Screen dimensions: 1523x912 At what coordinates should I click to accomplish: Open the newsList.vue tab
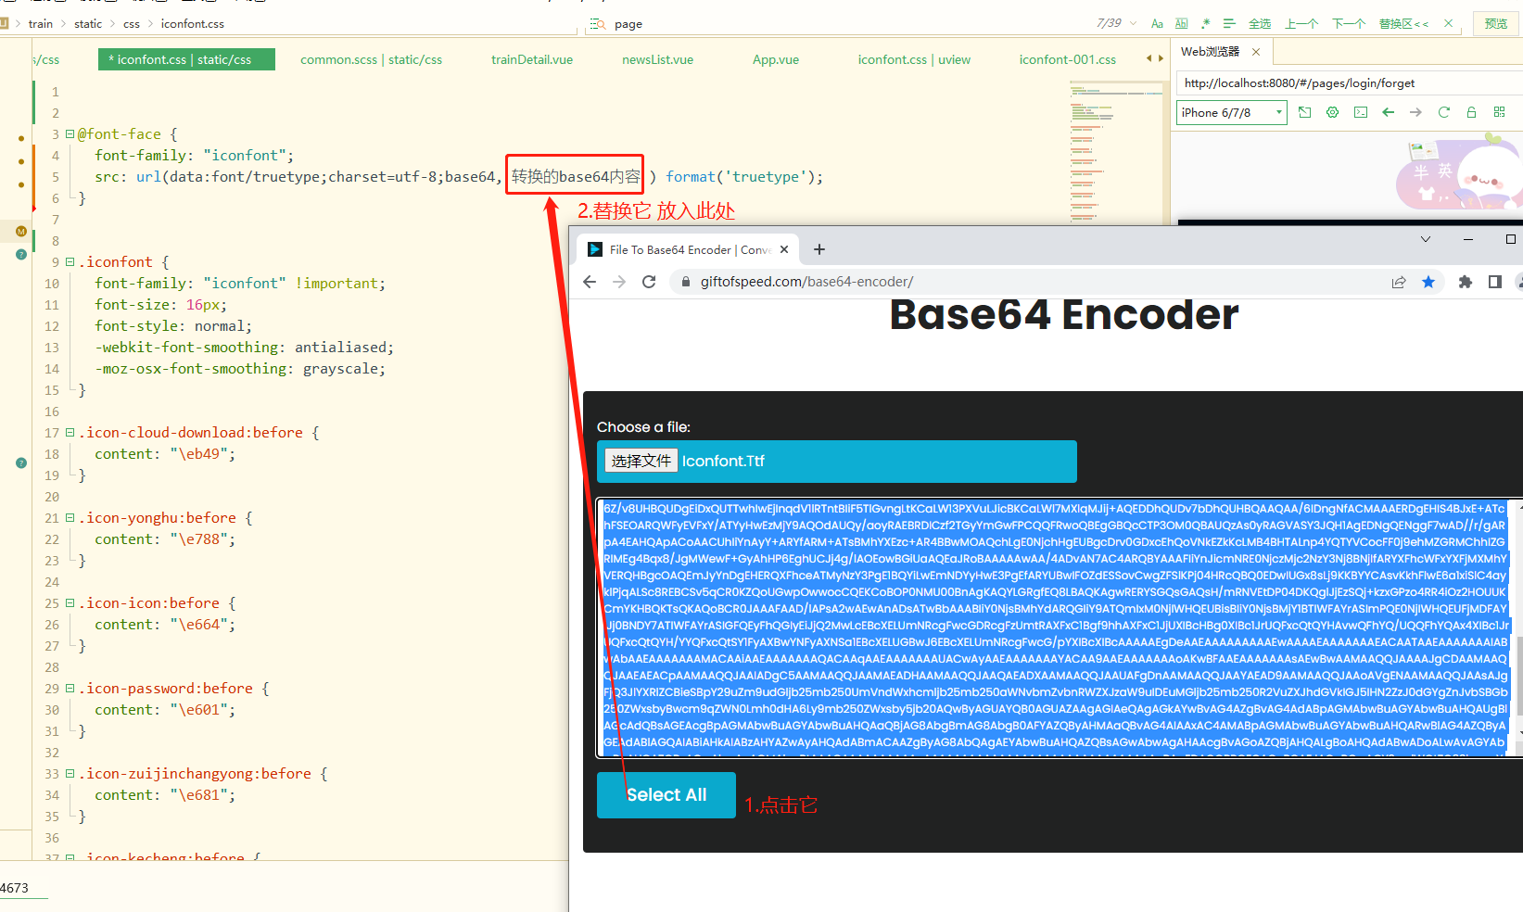click(x=657, y=59)
